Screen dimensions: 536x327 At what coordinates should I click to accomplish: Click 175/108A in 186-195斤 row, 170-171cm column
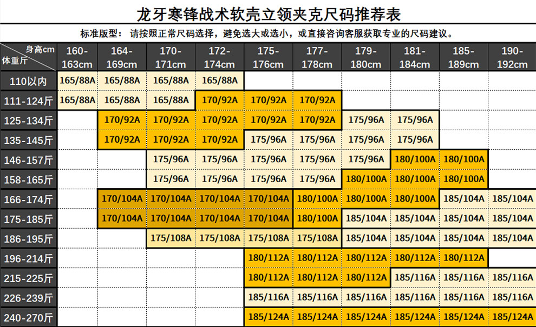[x=171, y=238]
